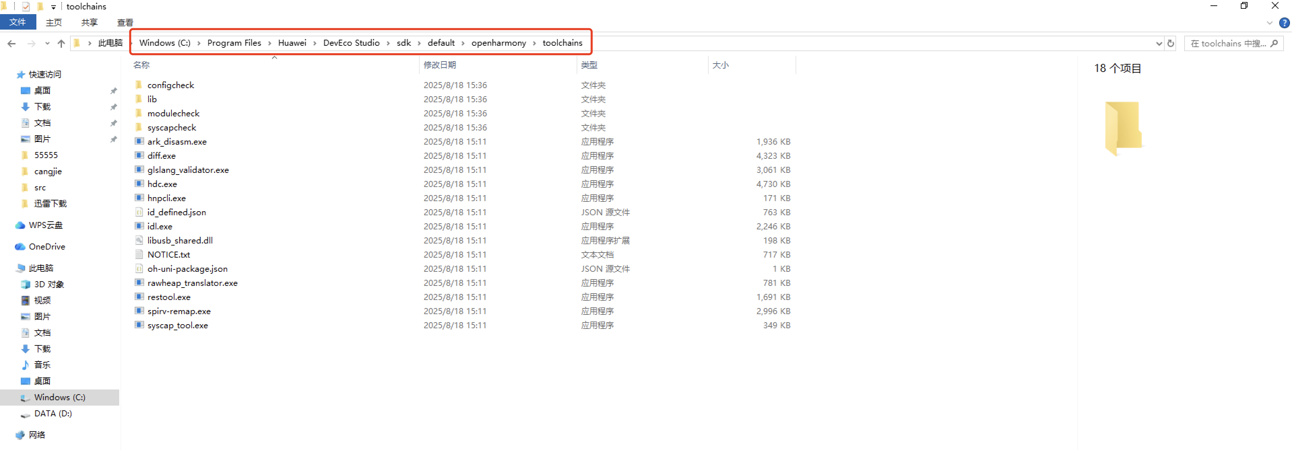Open recent locations dropdown arrow
1292x450 pixels.
tap(47, 43)
